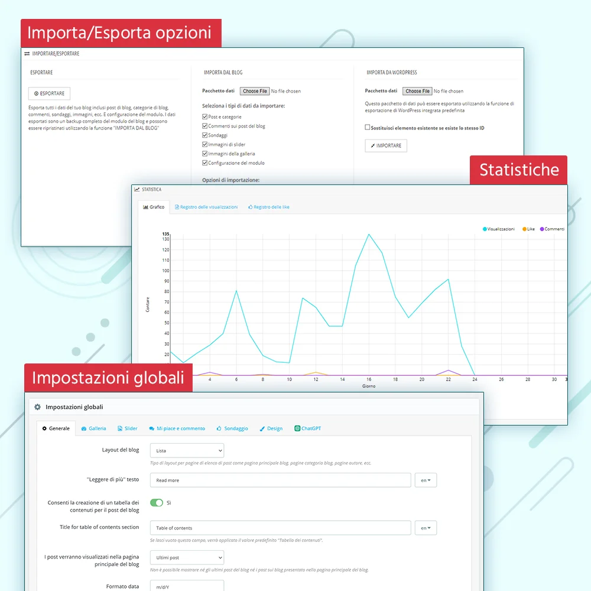Click the ChatGPT tab logo icon
The image size is (591, 591).
[297, 428]
